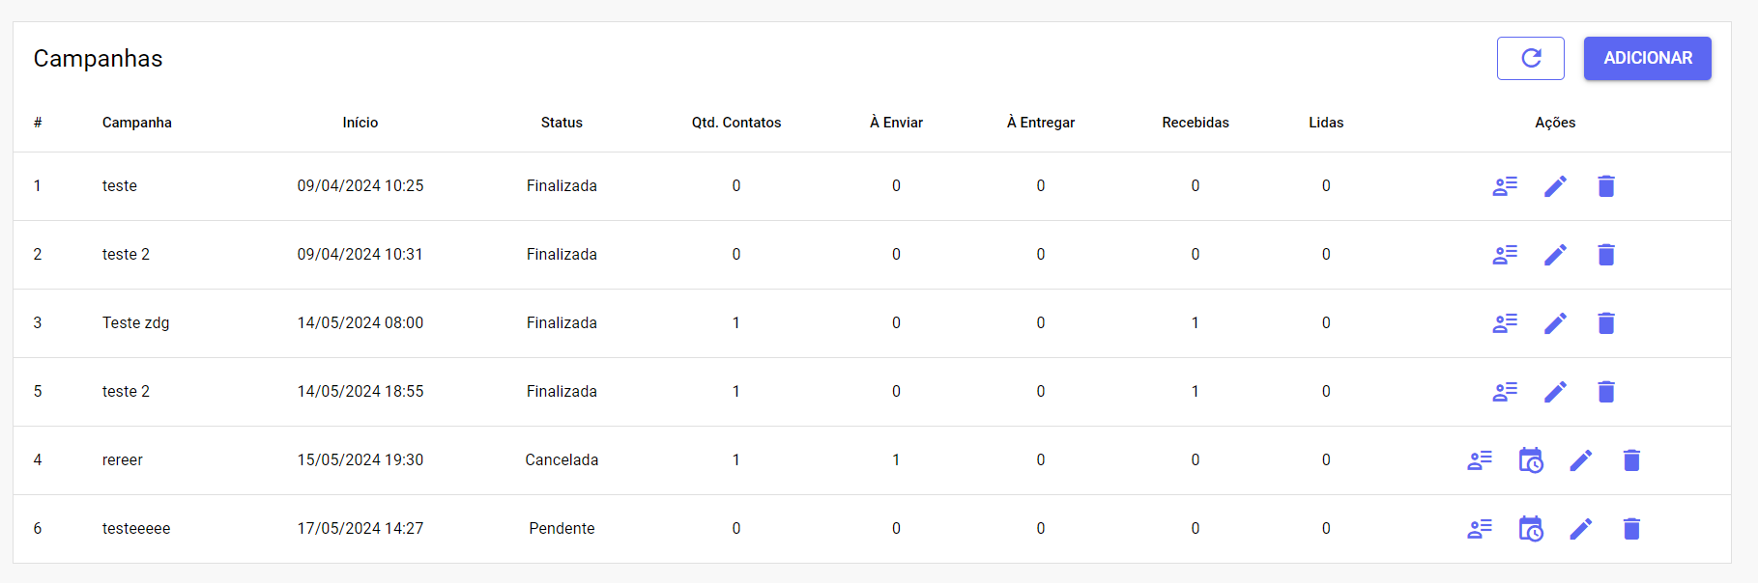
Task: Edit the 'rereer' campaign
Action: 1581,460
